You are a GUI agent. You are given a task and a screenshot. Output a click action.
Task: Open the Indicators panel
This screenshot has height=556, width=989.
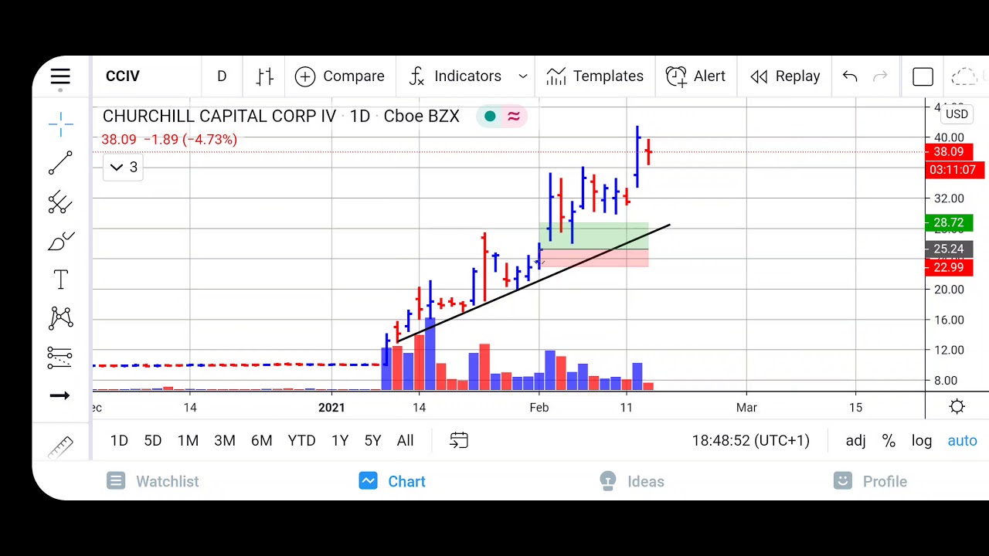pyautogui.click(x=455, y=76)
